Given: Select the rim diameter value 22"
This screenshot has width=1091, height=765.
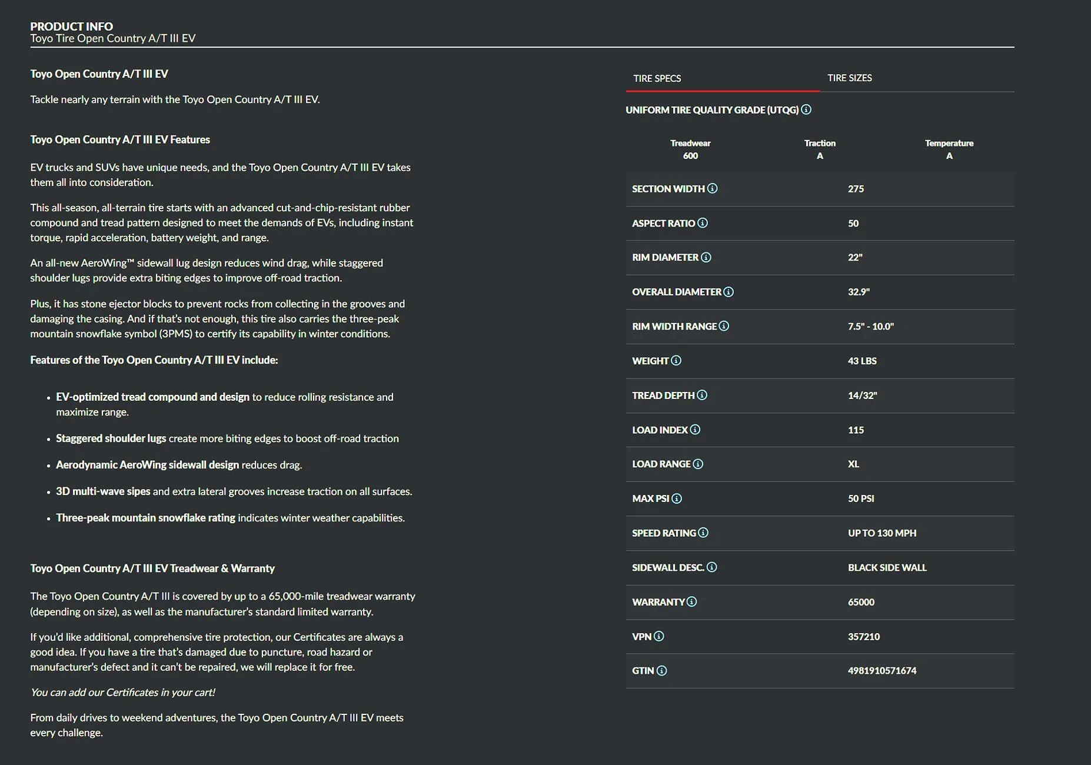Looking at the screenshot, I should point(855,257).
